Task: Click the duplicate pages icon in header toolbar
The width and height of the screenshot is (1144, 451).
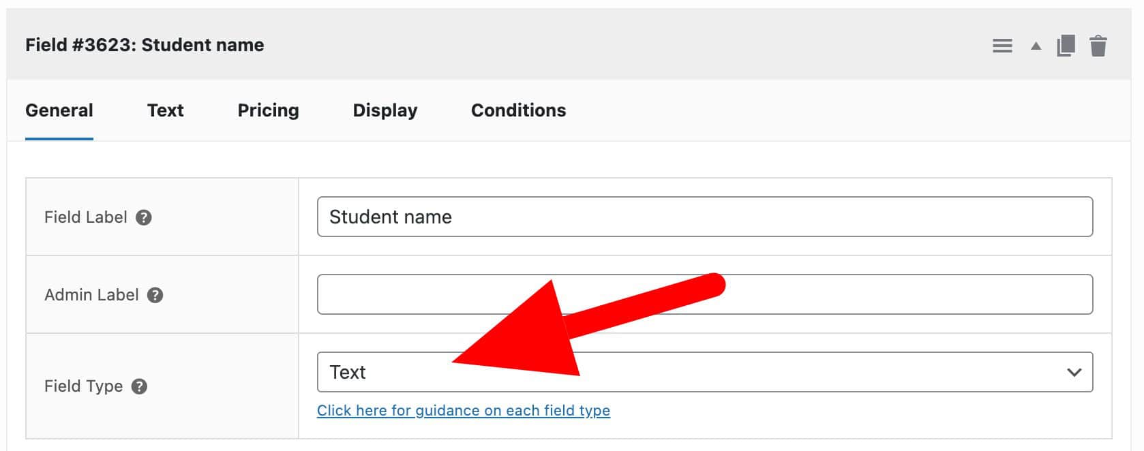Action: click(1068, 45)
